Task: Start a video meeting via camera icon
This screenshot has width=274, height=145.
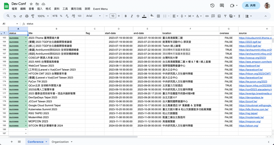Action: [x=232, y=6]
